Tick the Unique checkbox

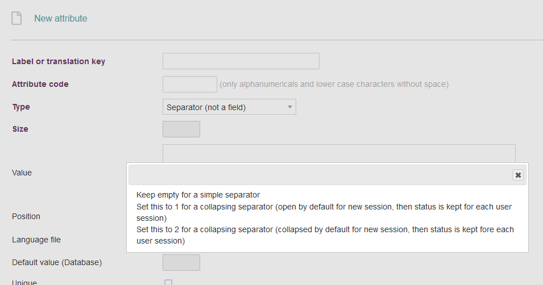(x=168, y=282)
